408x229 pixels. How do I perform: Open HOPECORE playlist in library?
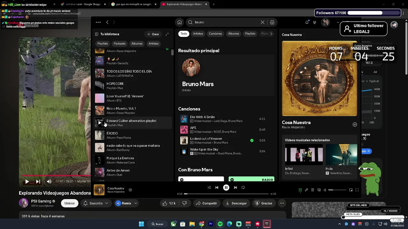click(133, 86)
